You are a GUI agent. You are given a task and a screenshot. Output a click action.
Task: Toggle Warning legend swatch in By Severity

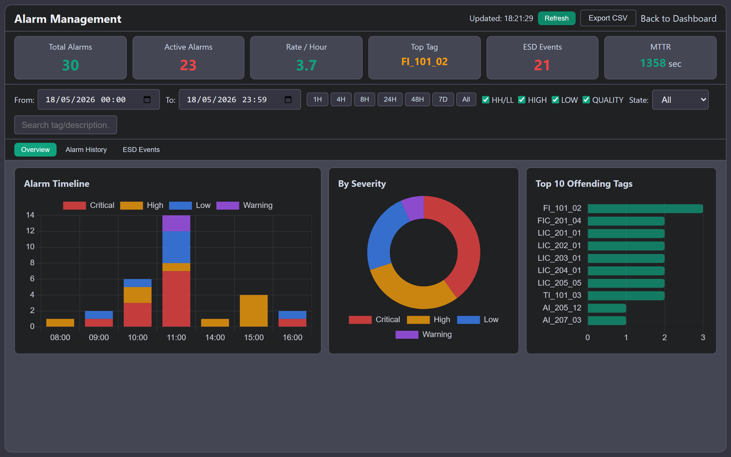407,335
